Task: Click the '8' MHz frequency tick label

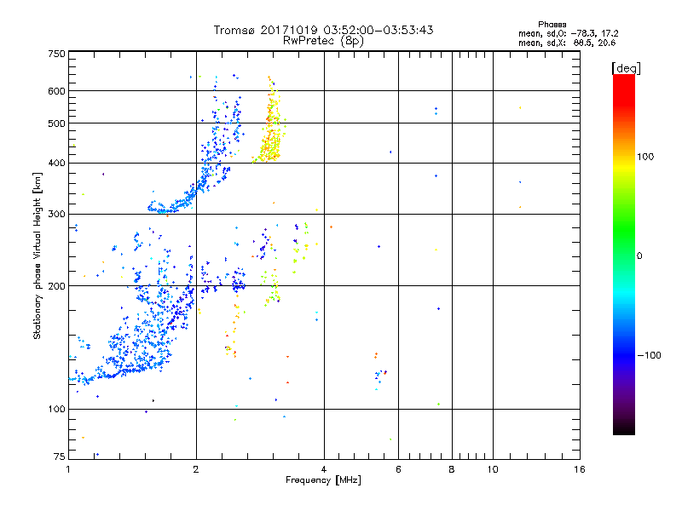Action: [452, 469]
